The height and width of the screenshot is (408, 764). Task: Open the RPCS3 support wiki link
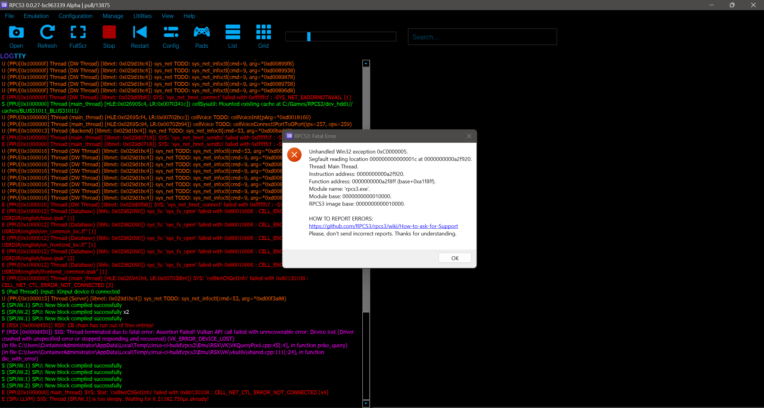click(383, 226)
